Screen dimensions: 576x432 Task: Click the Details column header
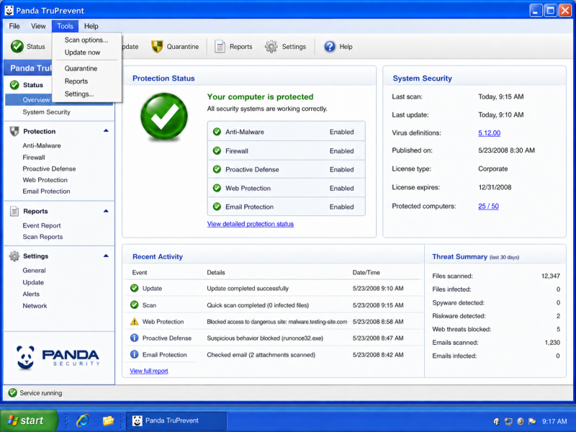[215, 273]
